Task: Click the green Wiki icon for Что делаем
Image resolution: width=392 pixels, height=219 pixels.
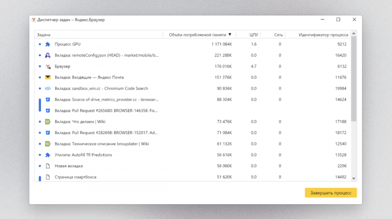Action: (48, 122)
